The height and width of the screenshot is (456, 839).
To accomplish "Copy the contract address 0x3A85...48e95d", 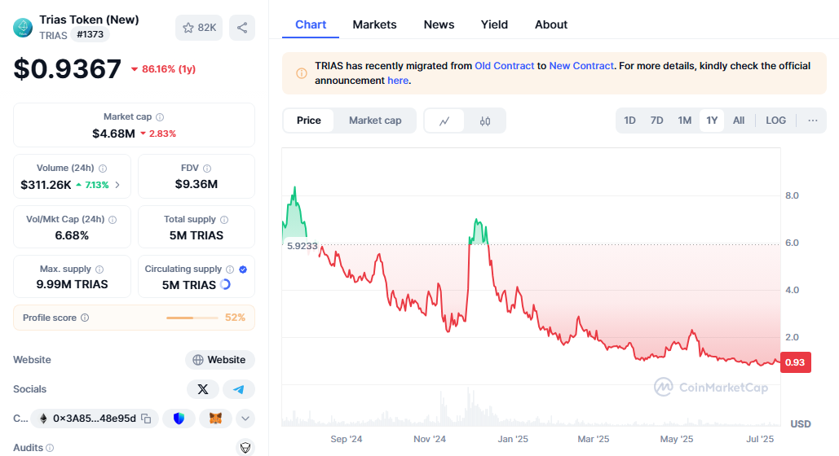I will coord(146,419).
